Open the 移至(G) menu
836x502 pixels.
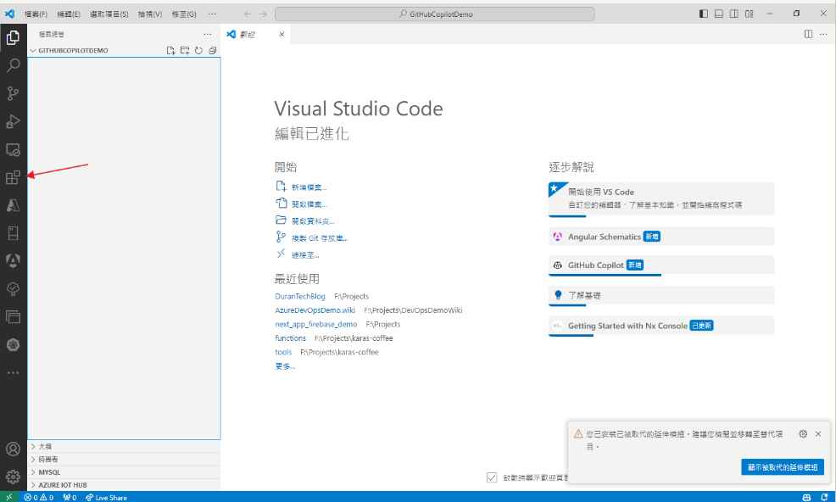184,14
